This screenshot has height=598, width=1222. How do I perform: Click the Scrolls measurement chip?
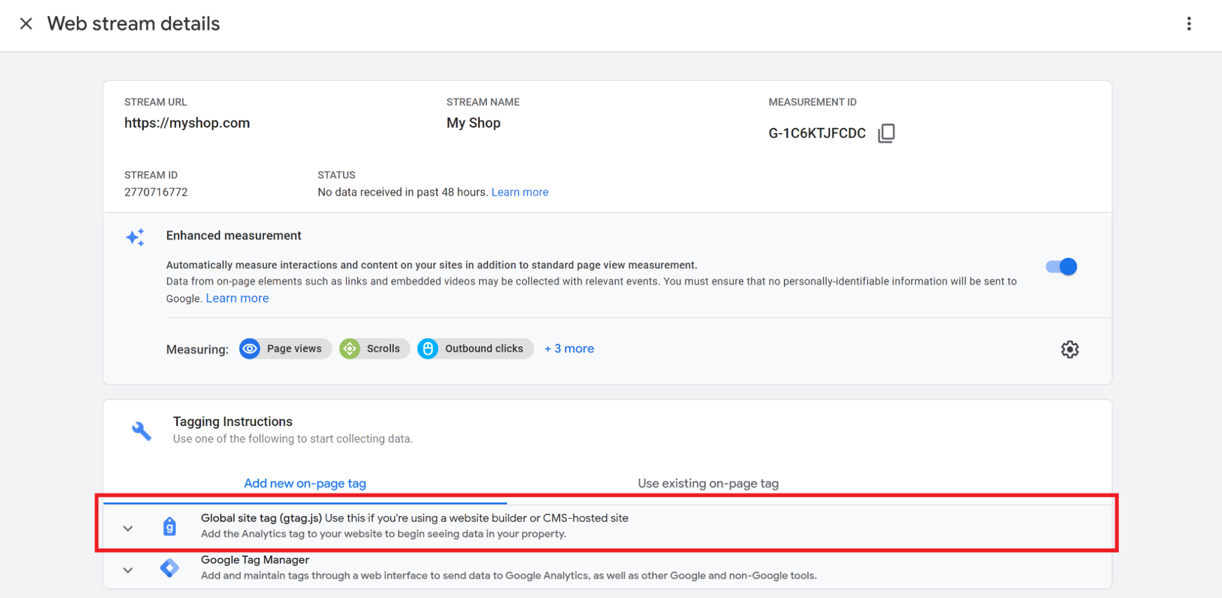coord(374,349)
